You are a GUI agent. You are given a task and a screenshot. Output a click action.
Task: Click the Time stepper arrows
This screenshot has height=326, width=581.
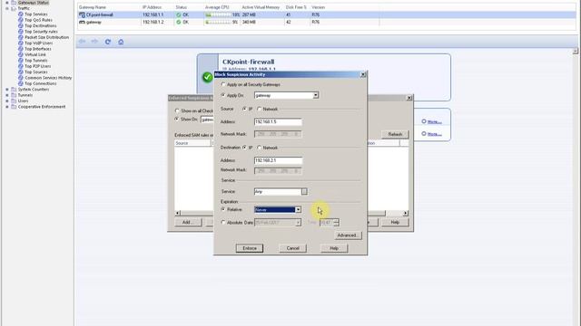(x=336, y=223)
